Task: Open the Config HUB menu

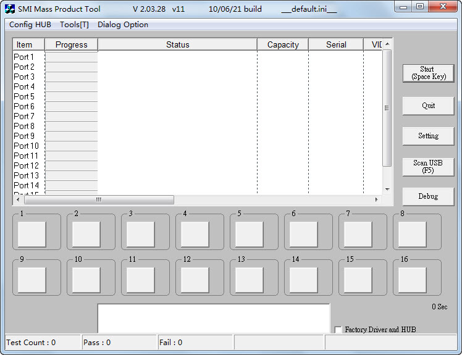Action: click(x=30, y=25)
